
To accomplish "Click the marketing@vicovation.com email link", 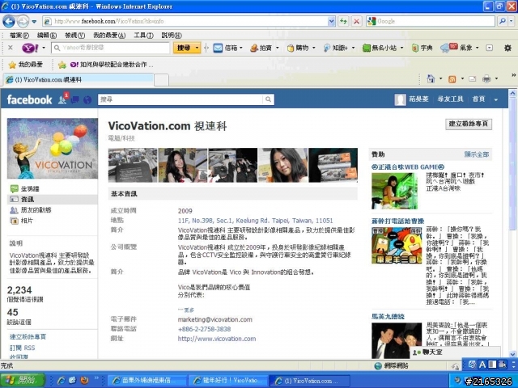I will click(214, 319).
